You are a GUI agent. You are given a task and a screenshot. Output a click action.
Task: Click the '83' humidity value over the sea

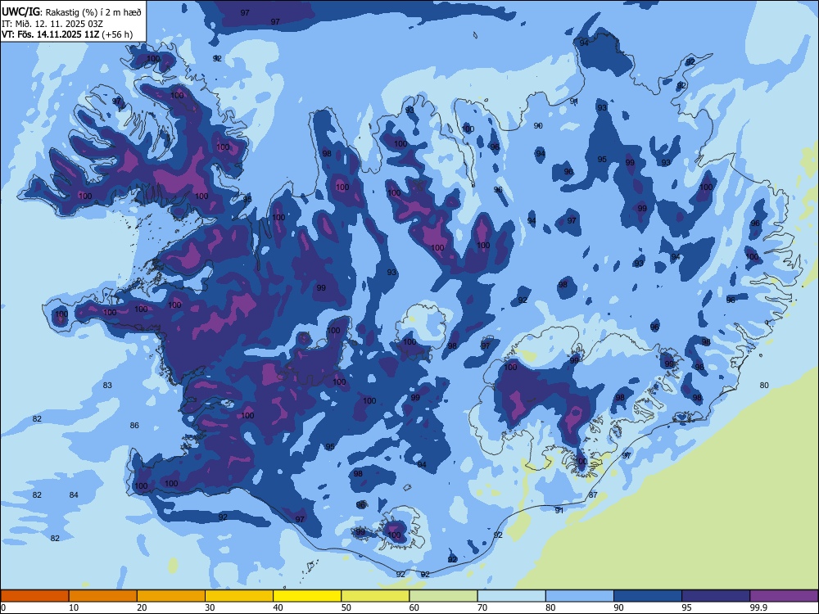pyautogui.click(x=107, y=386)
